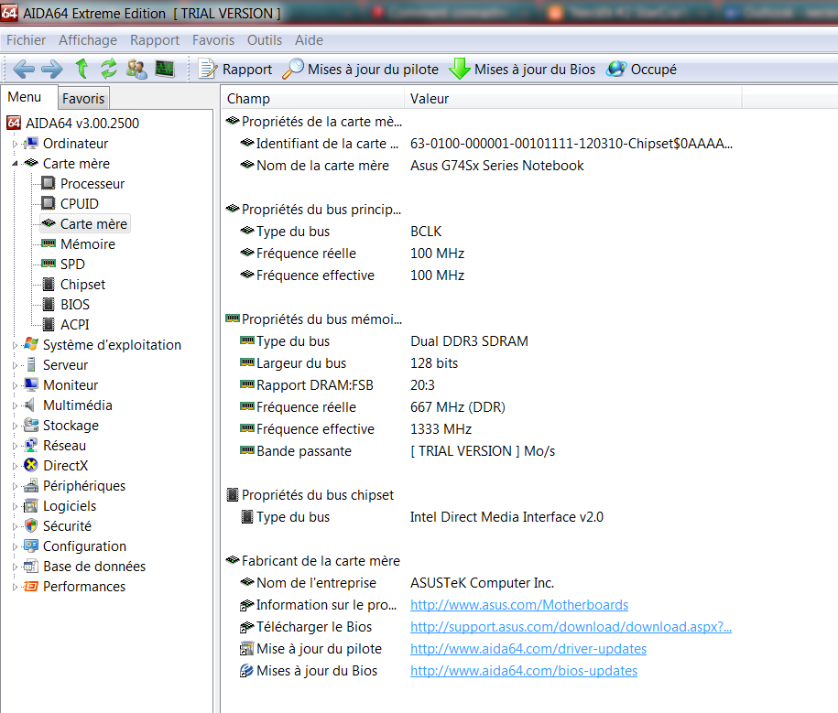Click the green Refresh arrows icon

click(109, 69)
